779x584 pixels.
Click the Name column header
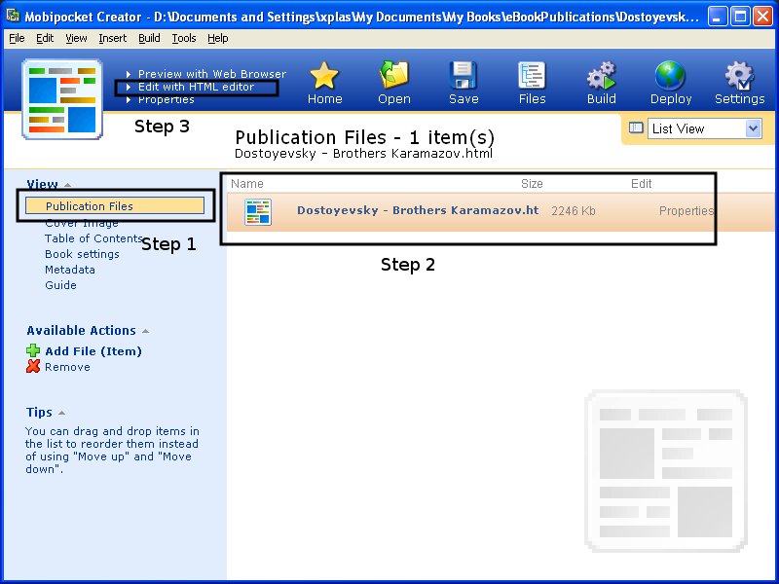[x=247, y=184]
